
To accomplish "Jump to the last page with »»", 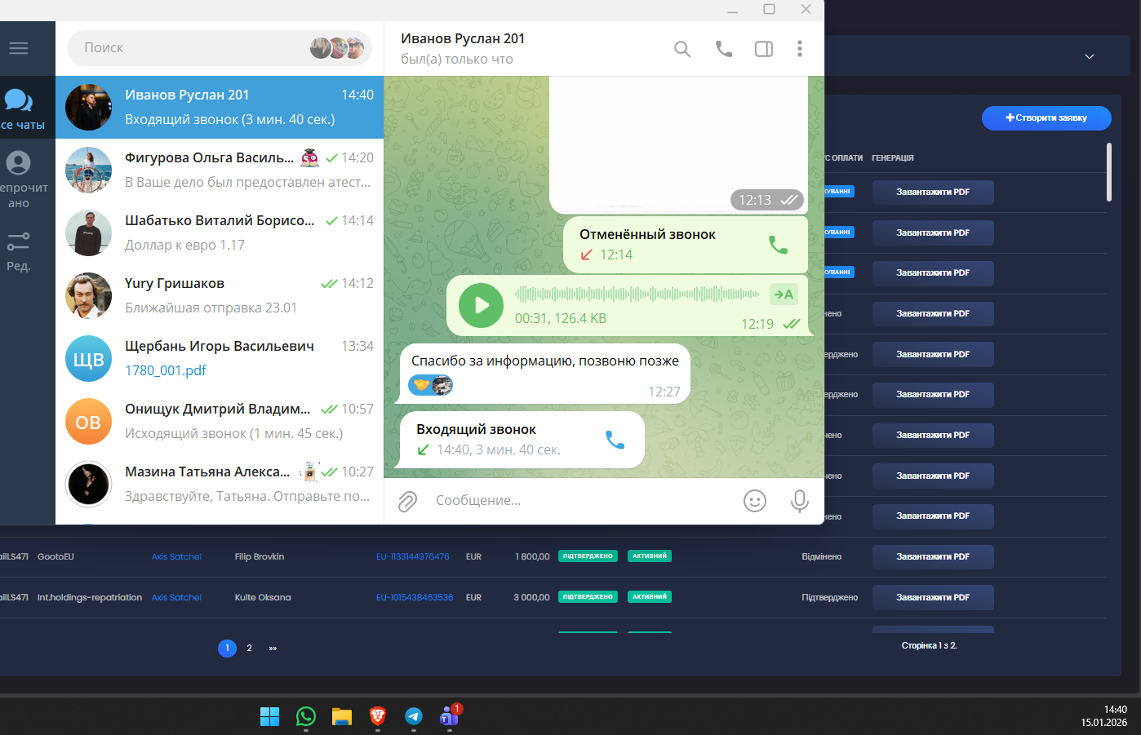I will (x=273, y=649).
